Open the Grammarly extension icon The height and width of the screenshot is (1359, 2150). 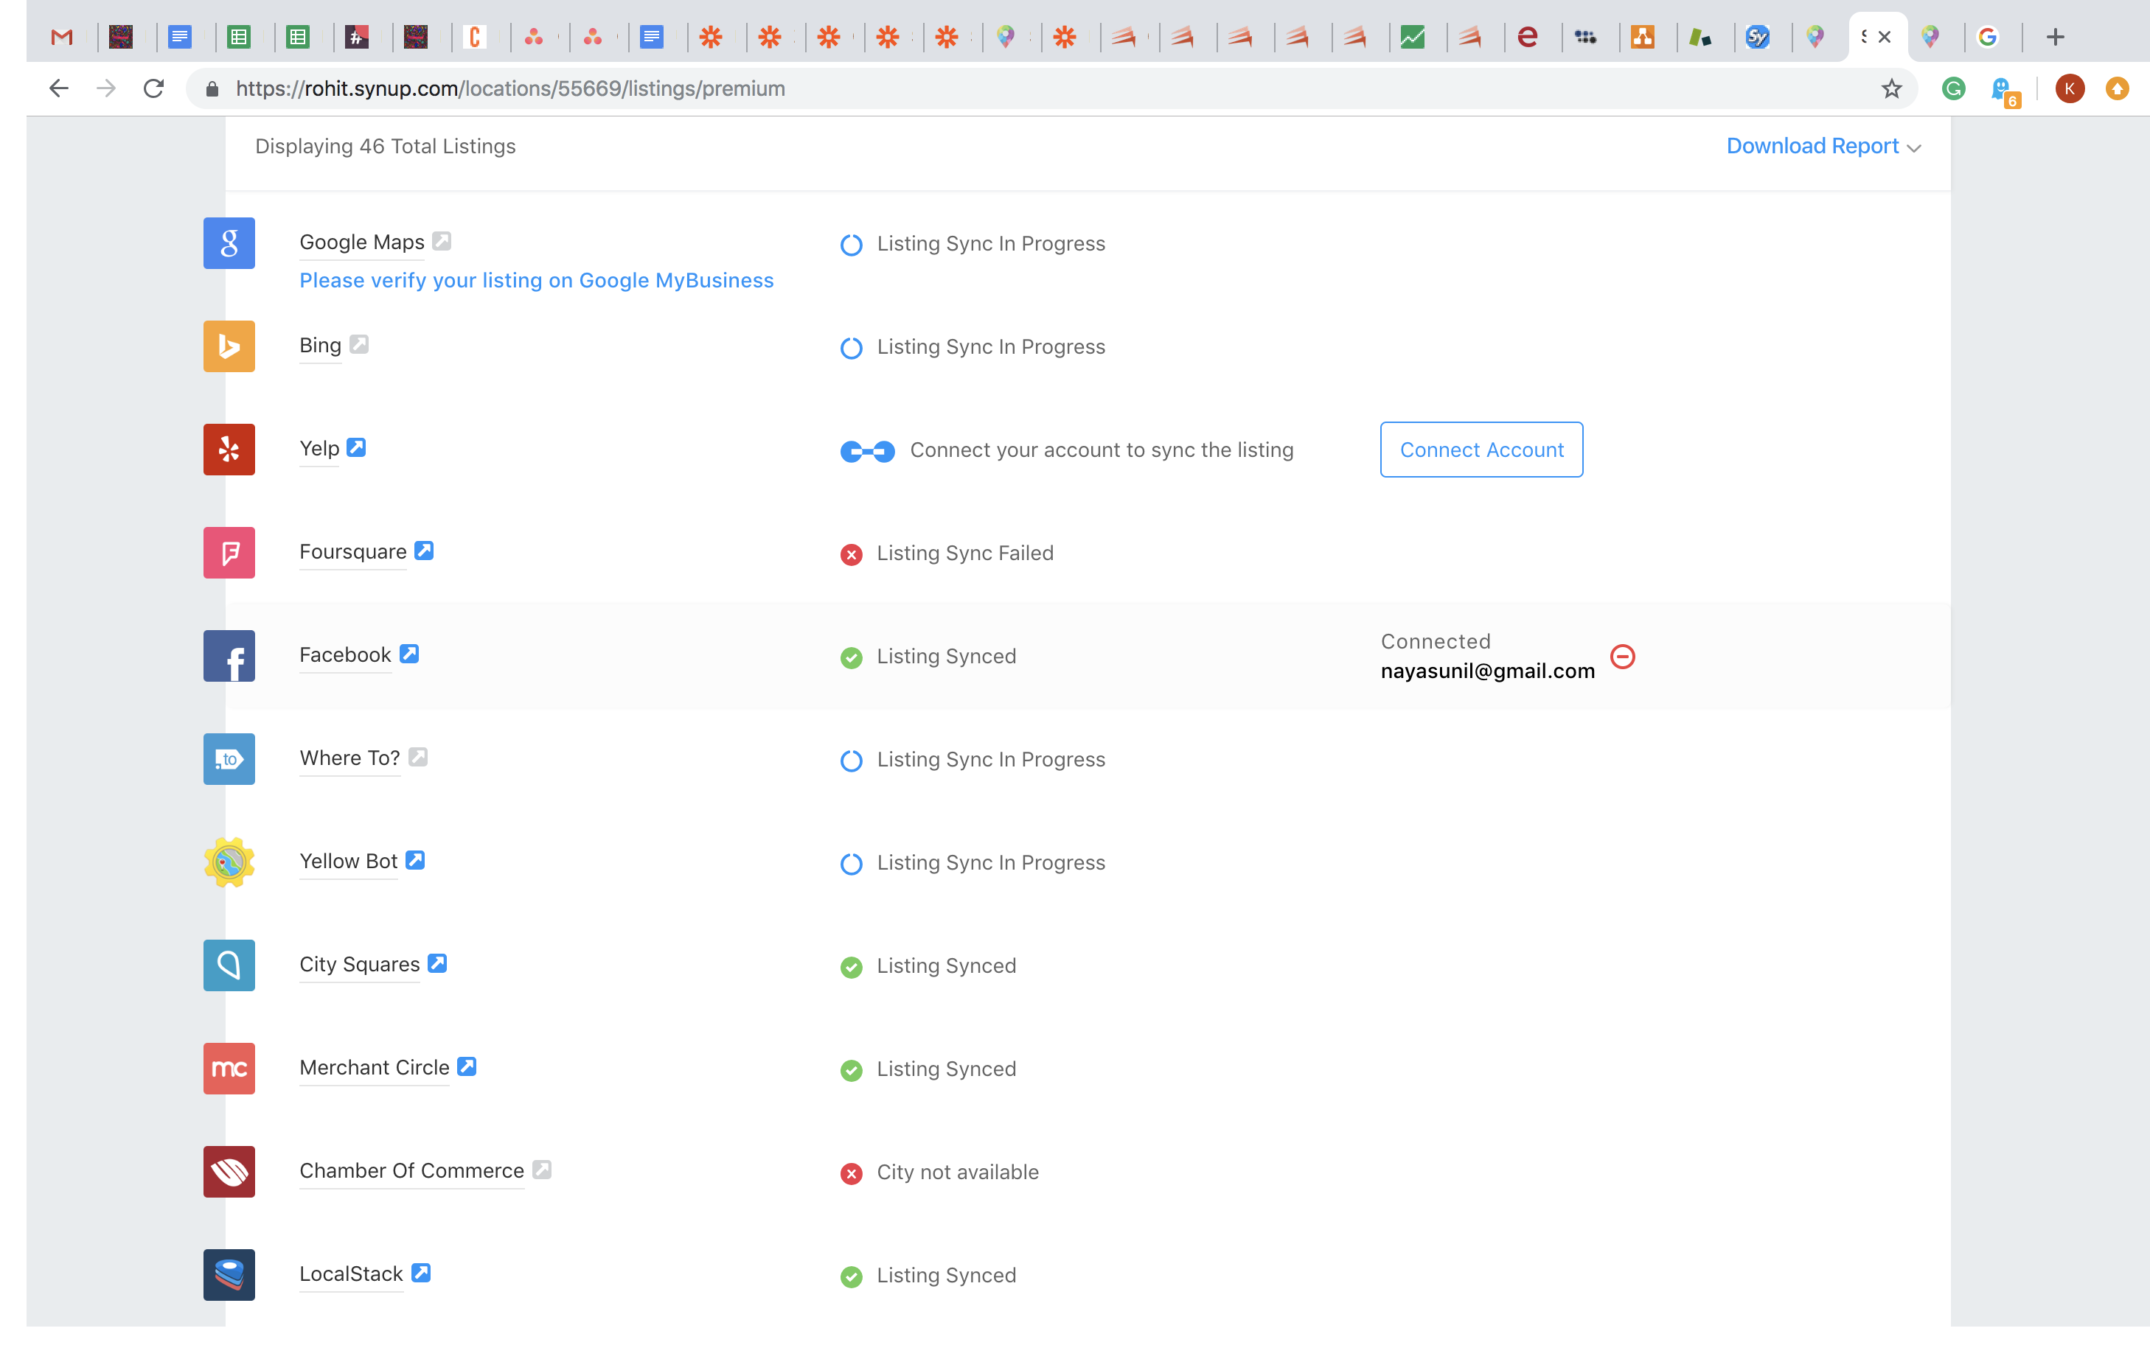coord(1954,88)
